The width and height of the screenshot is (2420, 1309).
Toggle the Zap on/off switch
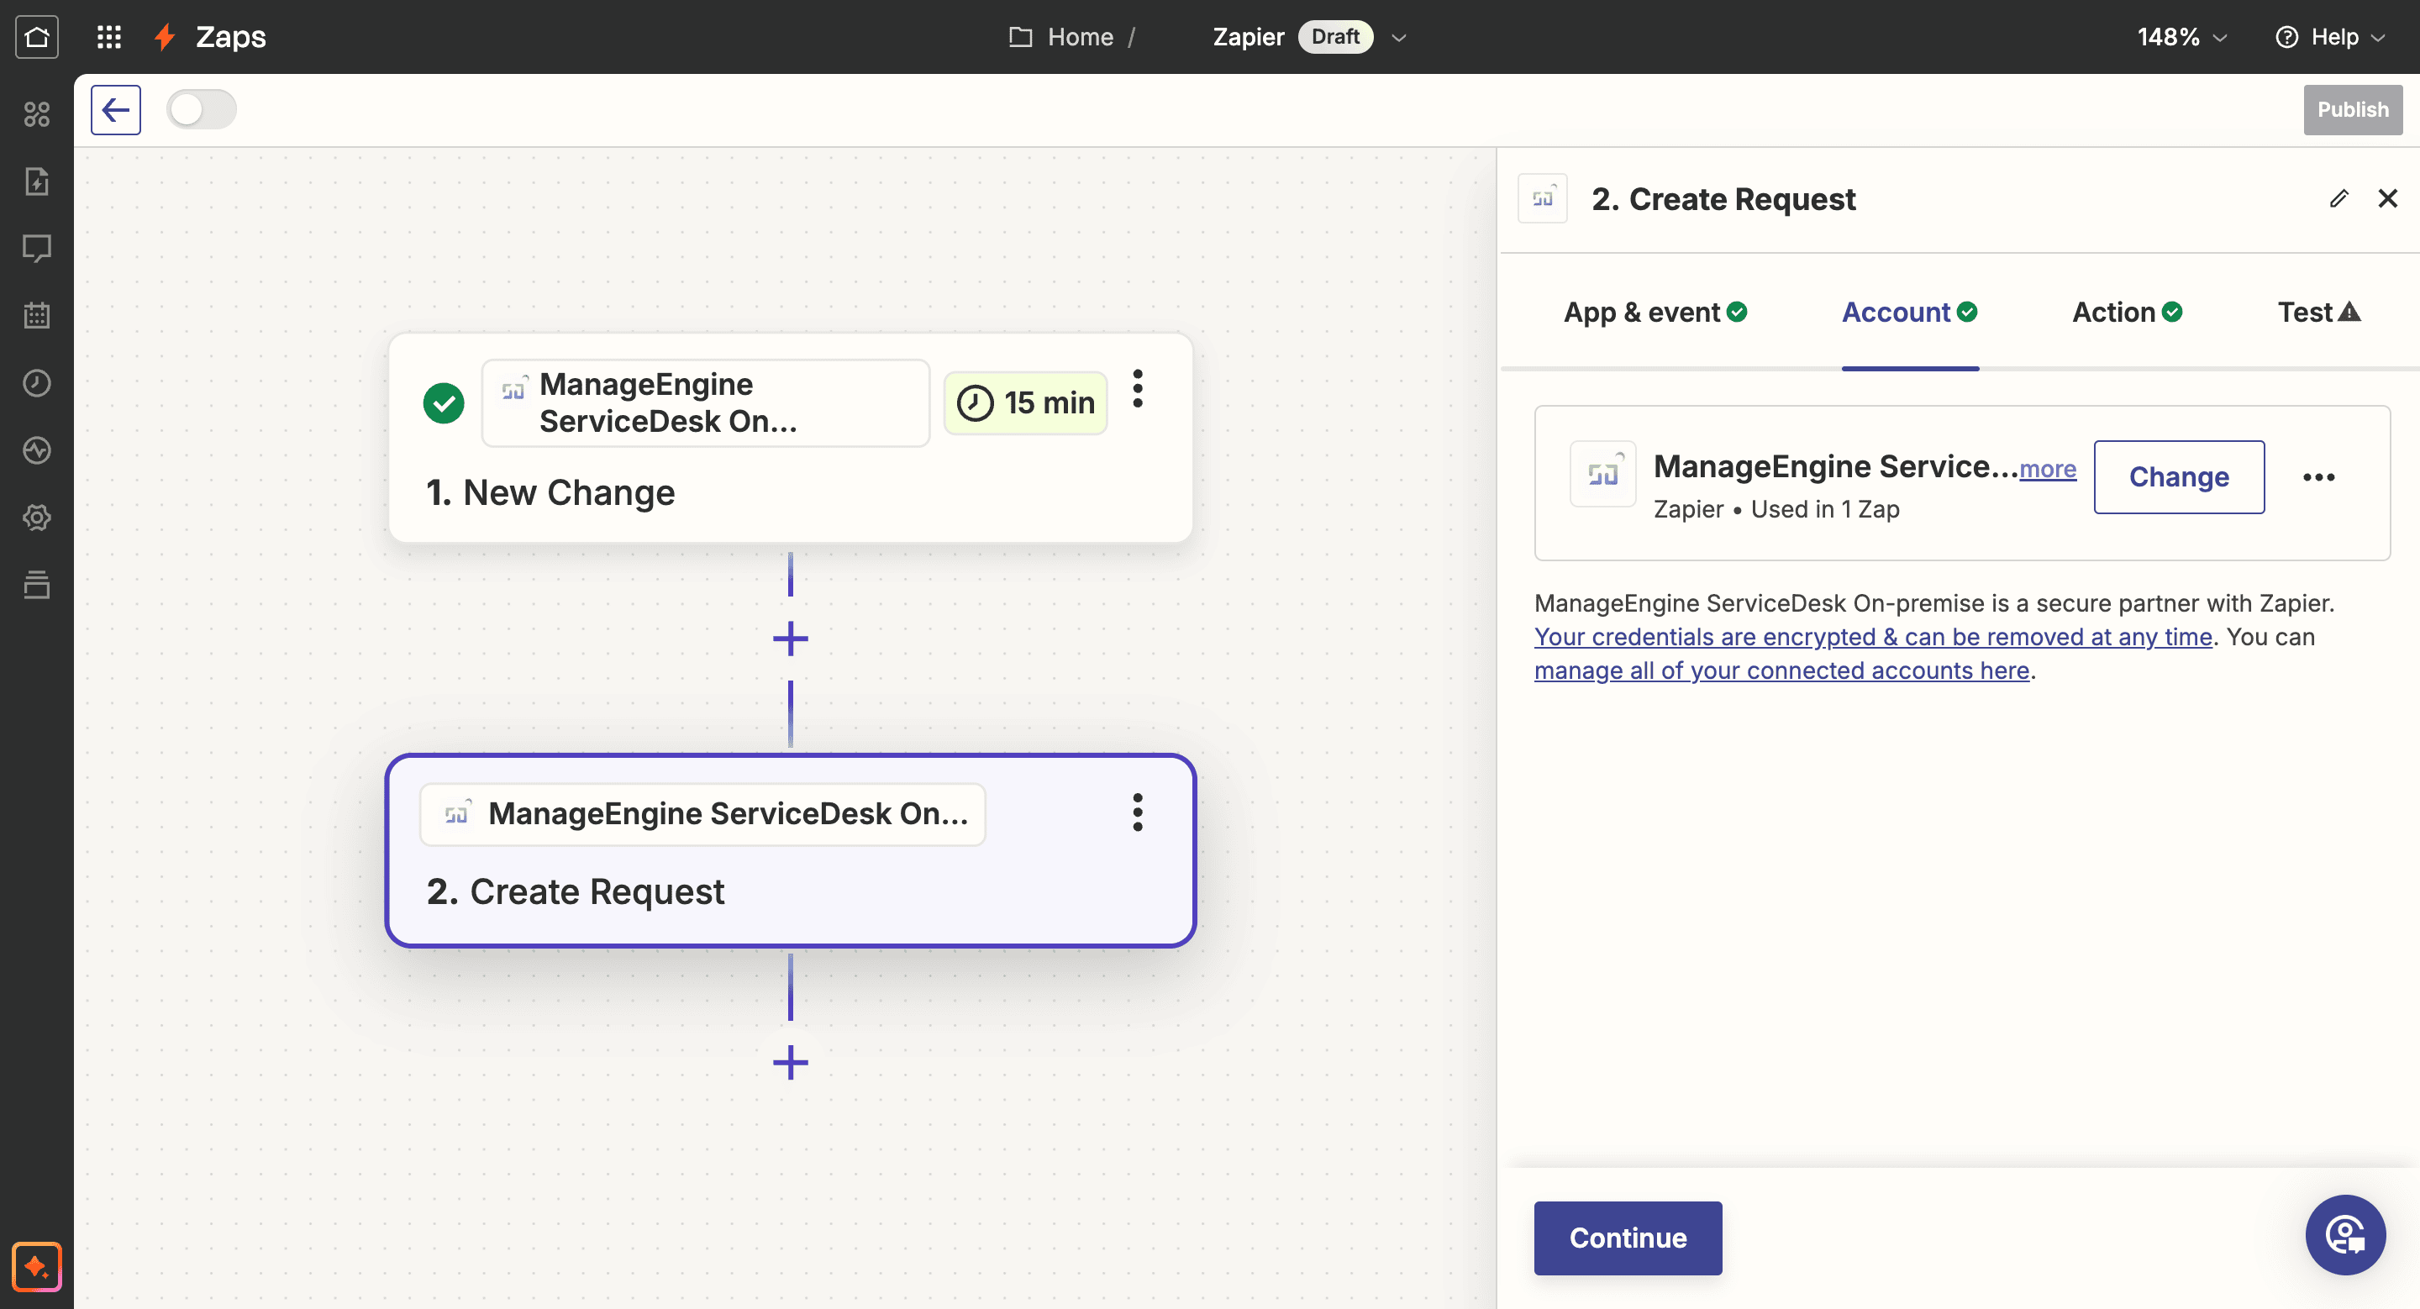[x=201, y=110]
